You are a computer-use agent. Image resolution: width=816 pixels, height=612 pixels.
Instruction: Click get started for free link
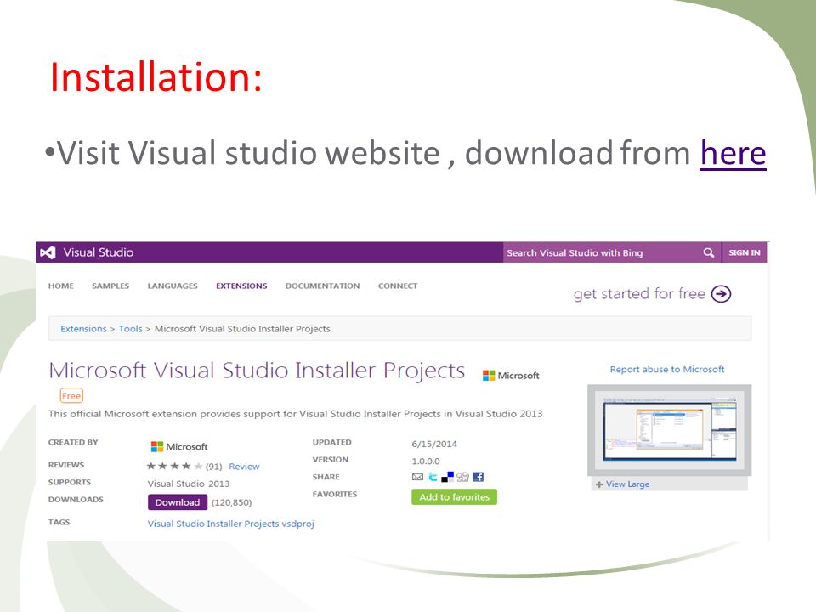tap(639, 294)
